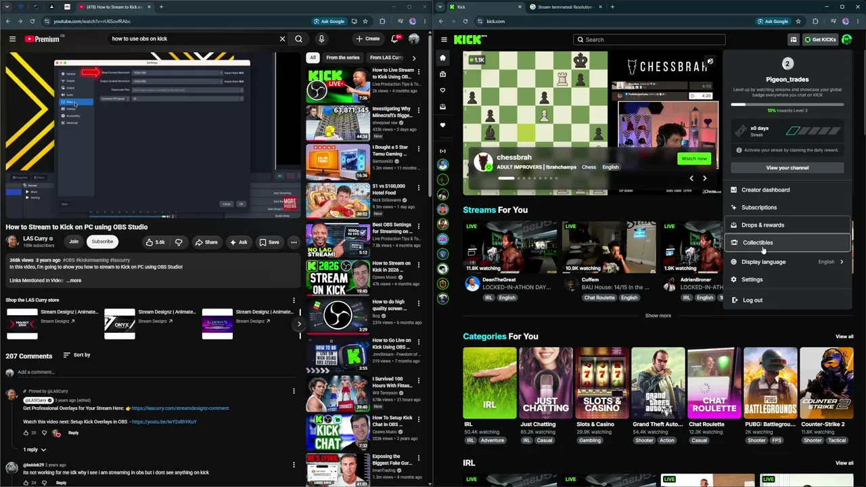Open the YouTube hamburger guide menu
The width and height of the screenshot is (866, 487).
[12, 39]
